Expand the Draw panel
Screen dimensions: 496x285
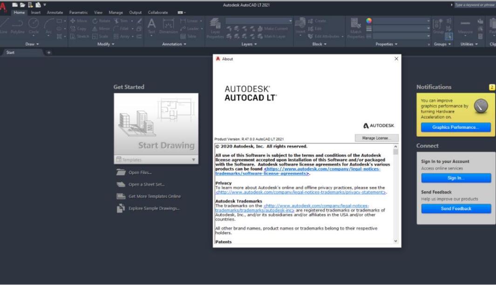(x=32, y=44)
